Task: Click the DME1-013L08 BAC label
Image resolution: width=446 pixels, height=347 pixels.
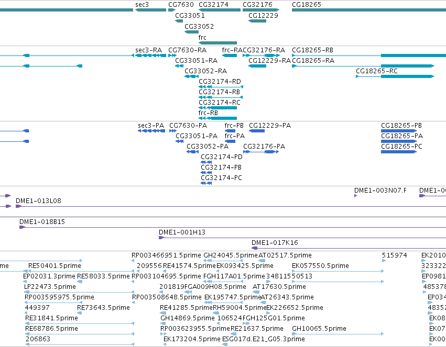Action: coord(38,202)
